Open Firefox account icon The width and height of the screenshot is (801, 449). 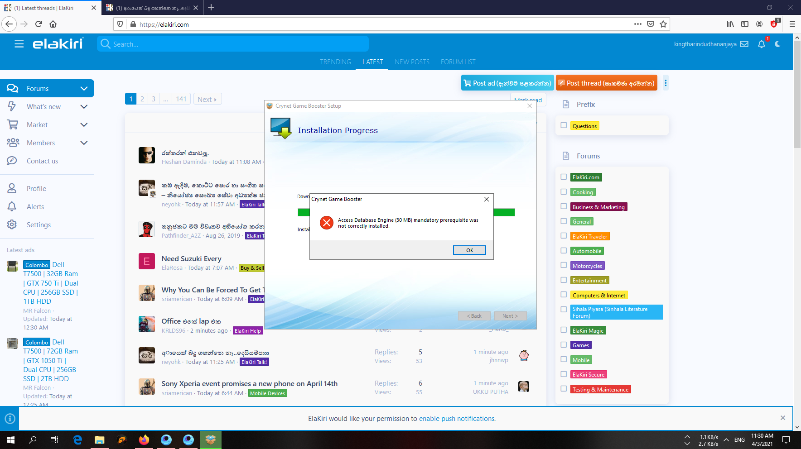point(759,24)
